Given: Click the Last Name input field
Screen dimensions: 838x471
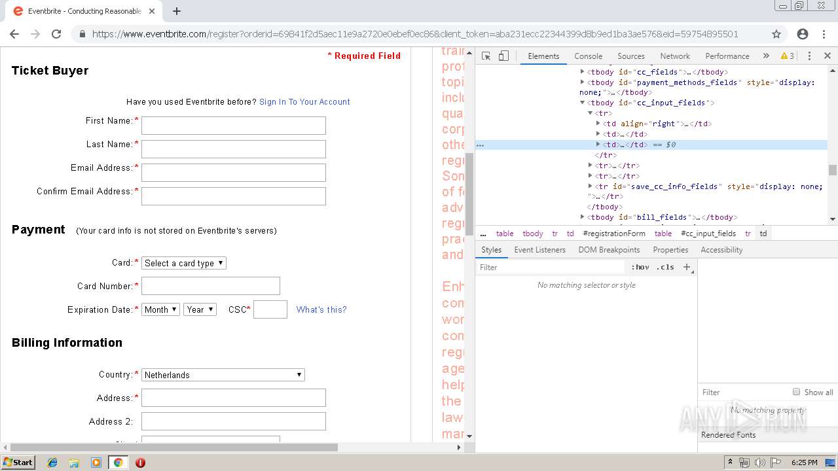Looking at the screenshot, I should [x=234, y=149].
